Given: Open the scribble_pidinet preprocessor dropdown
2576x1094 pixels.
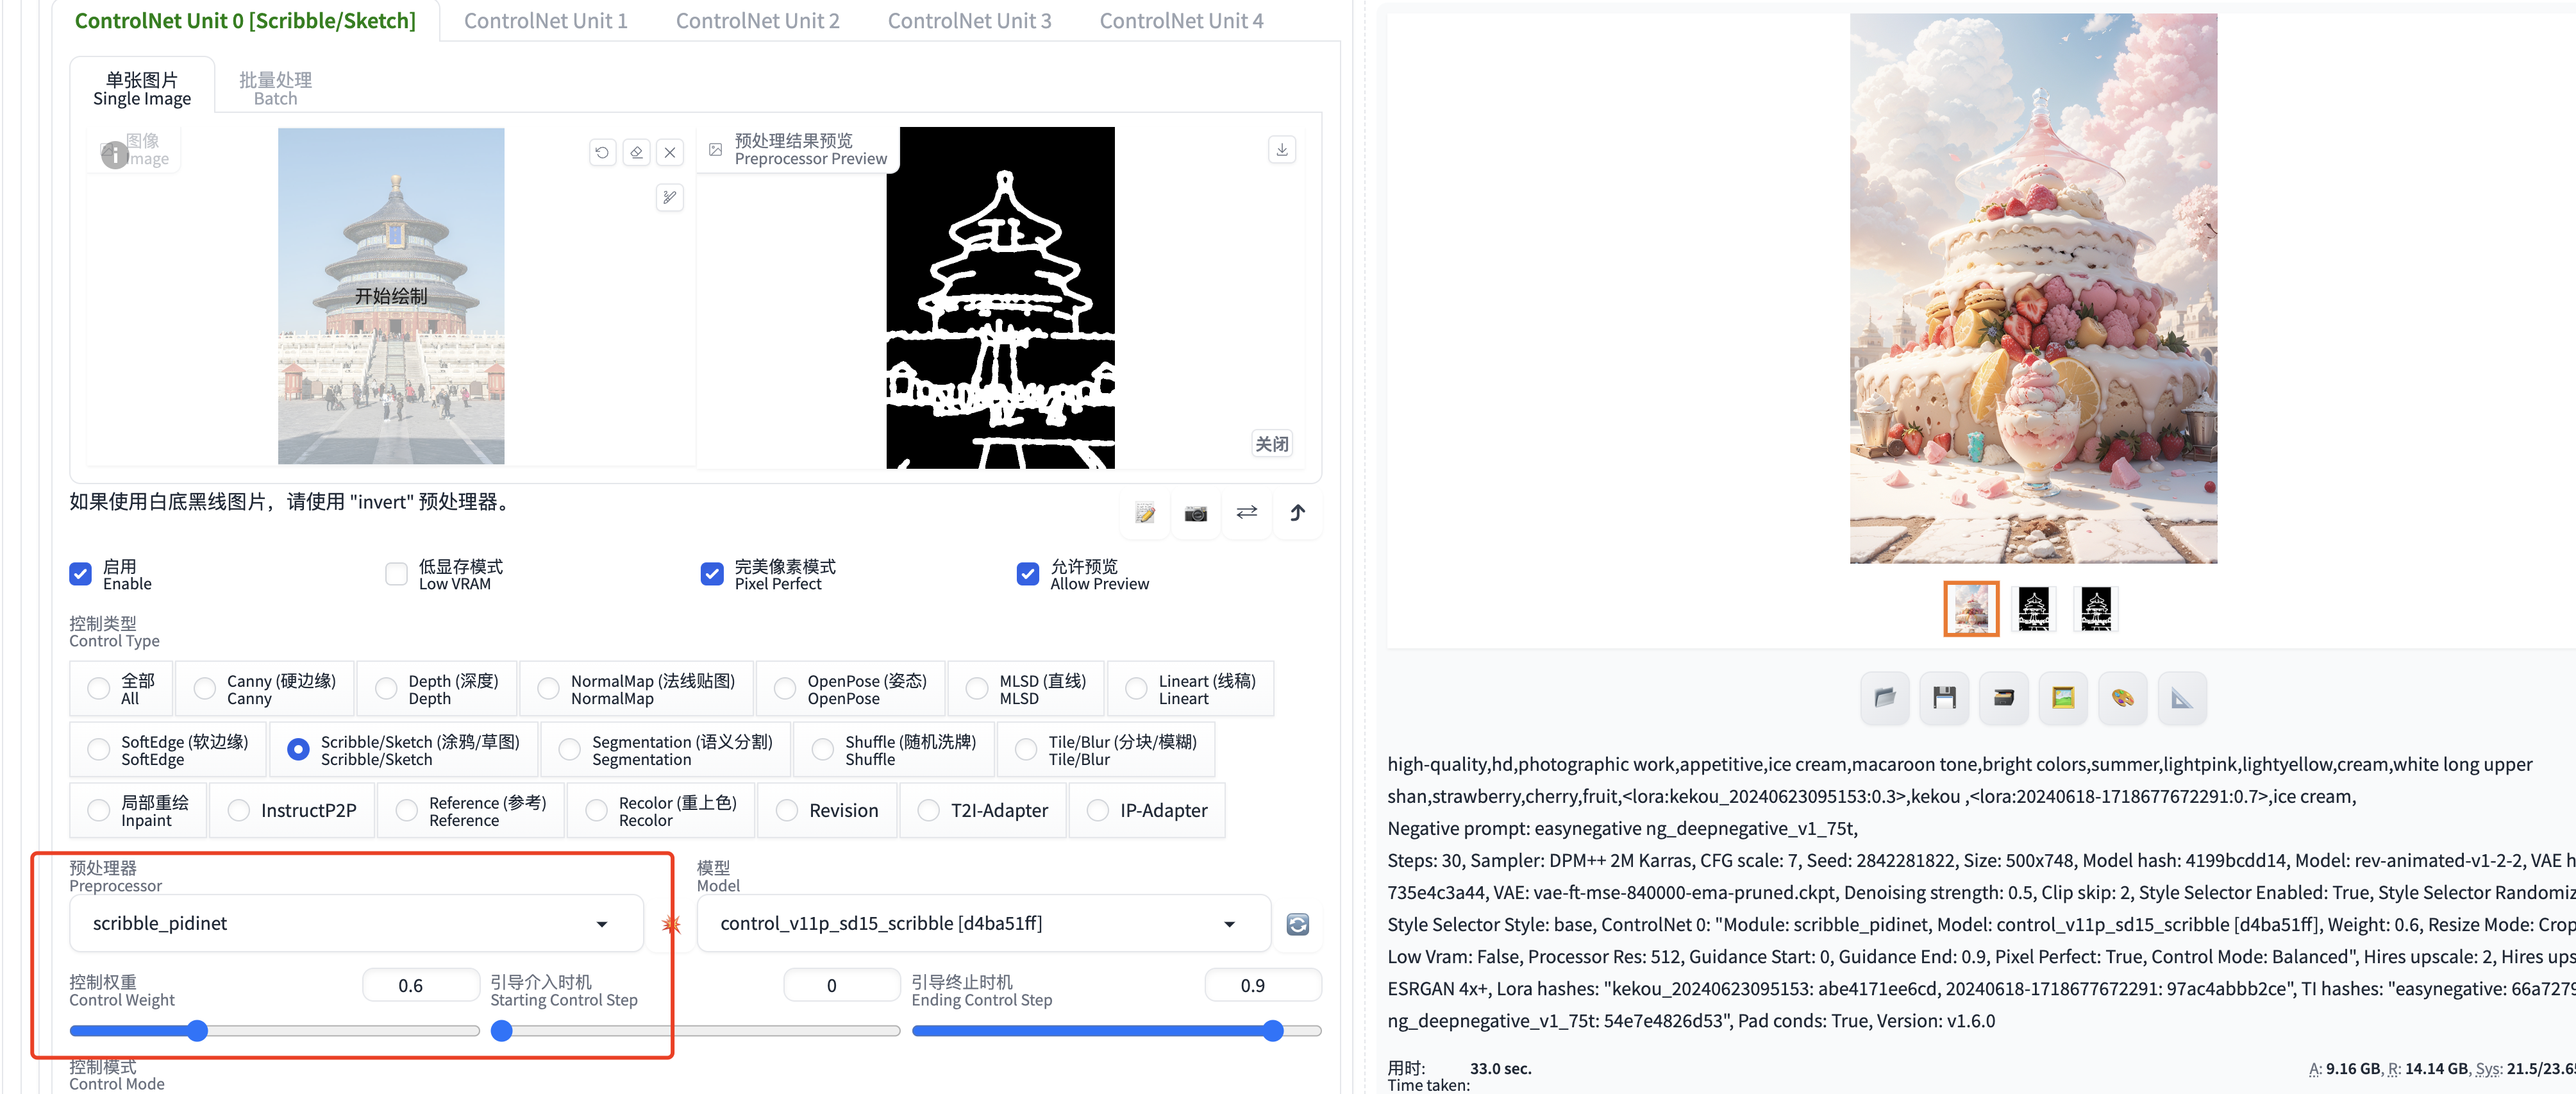Looking at the screenshot, I should tap(356, 924).
